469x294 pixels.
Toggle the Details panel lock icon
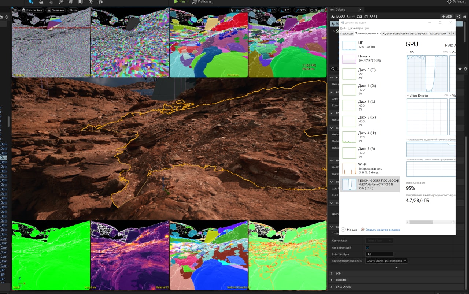465,16
